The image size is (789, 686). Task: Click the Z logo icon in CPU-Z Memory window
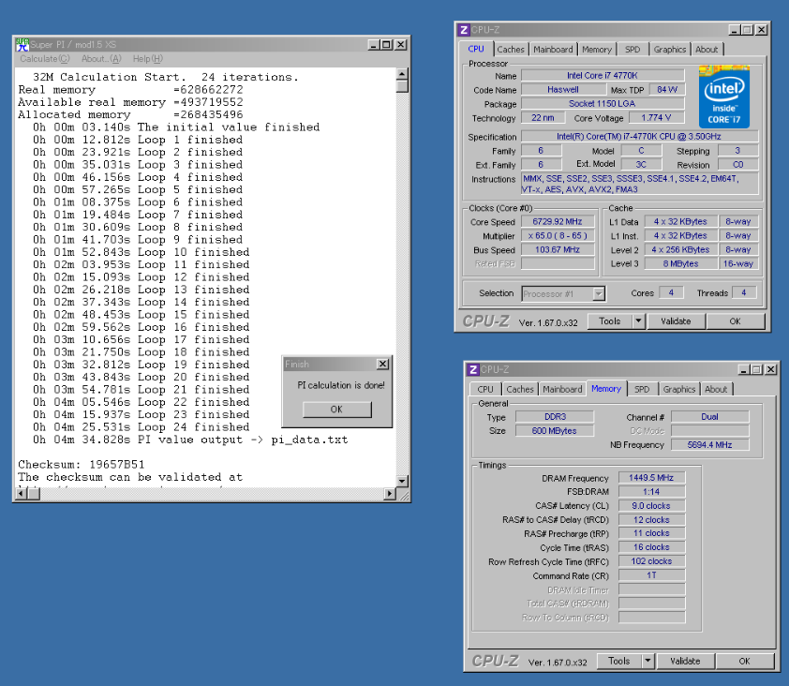point(473,369)
